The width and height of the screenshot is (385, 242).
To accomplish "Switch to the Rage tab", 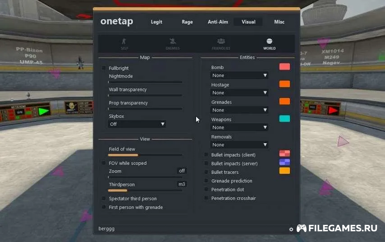I will click(x=187, y=22).
